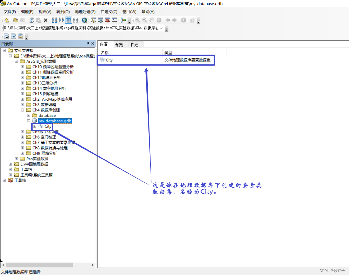Click the Import Metadata icon
The image size is (349, 275).
21,36
